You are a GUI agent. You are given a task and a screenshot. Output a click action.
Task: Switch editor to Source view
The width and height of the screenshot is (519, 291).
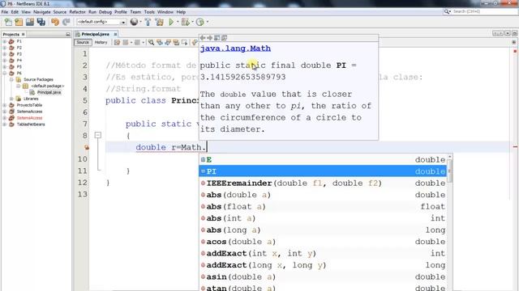[83, 43]
